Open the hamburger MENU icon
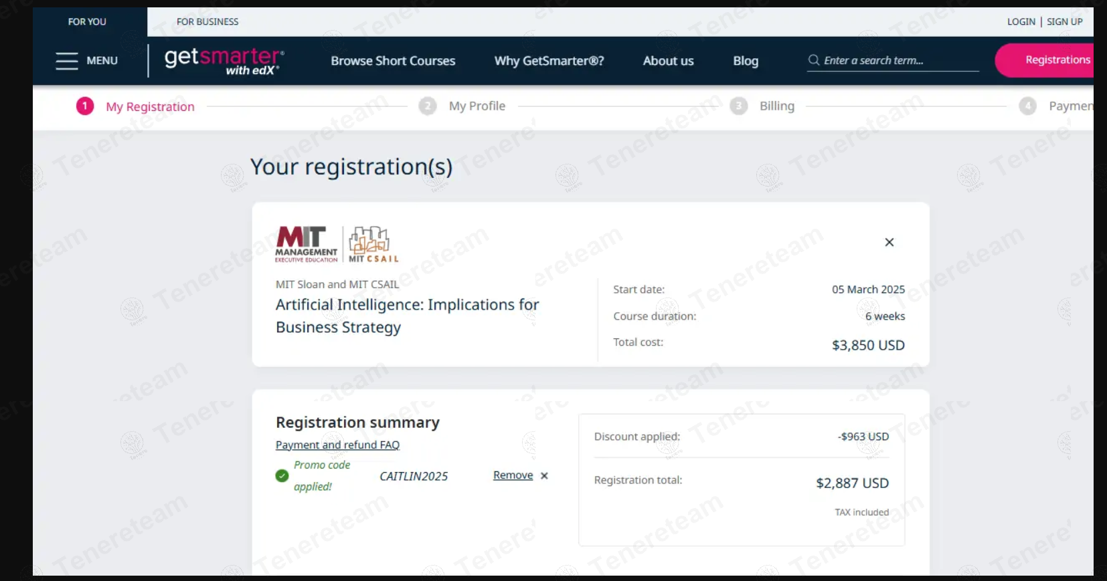Viewport: 1107px width, 581px height. click(67, 61)
